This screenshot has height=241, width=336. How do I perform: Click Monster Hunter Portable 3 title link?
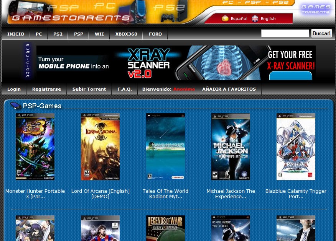35,194
